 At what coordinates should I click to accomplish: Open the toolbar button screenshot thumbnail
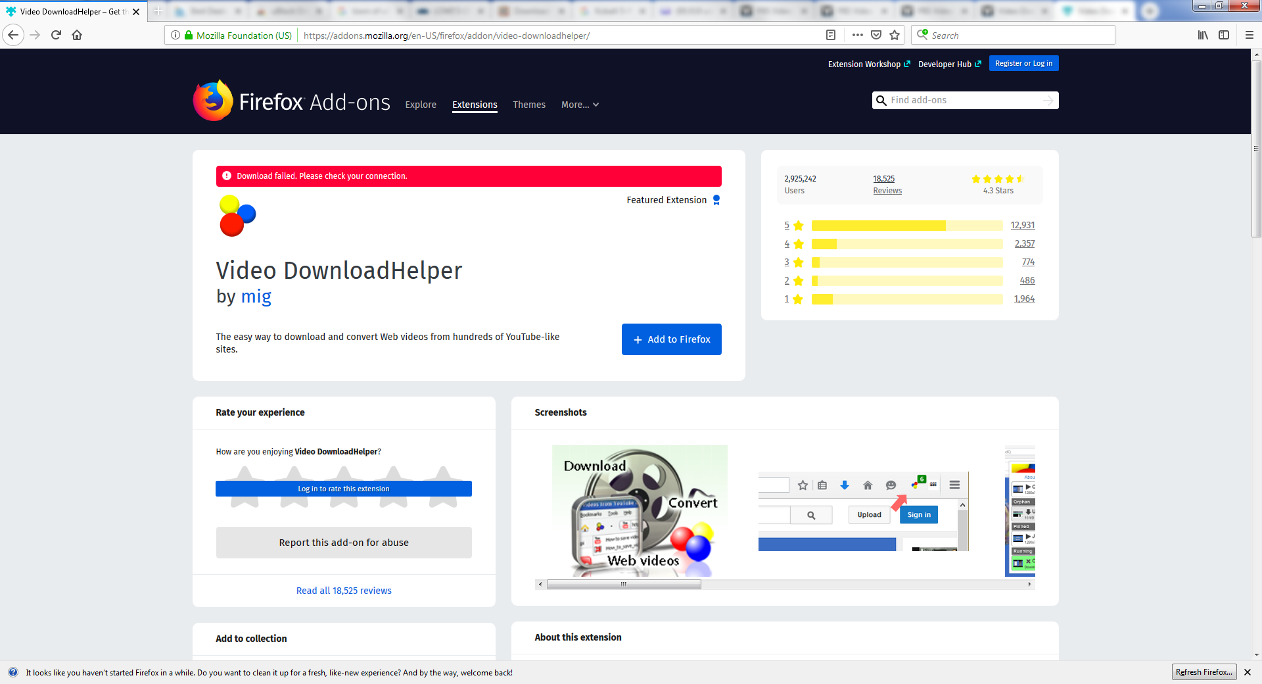[864, 511]
